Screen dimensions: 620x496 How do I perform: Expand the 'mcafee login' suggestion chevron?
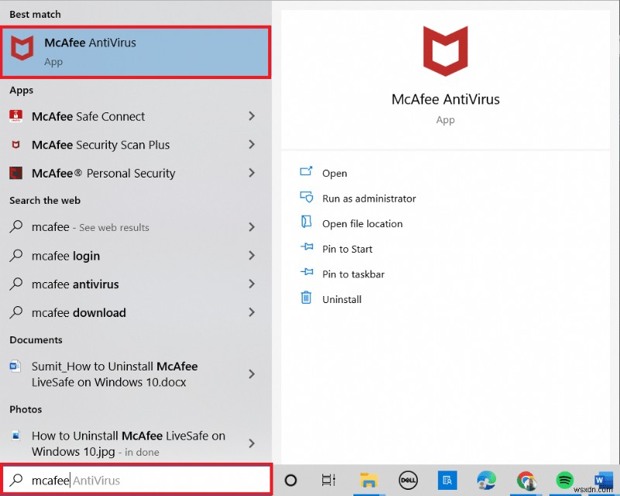coord(251,256)
